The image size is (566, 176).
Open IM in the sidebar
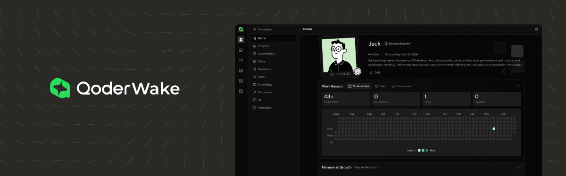tap(274, 100)
